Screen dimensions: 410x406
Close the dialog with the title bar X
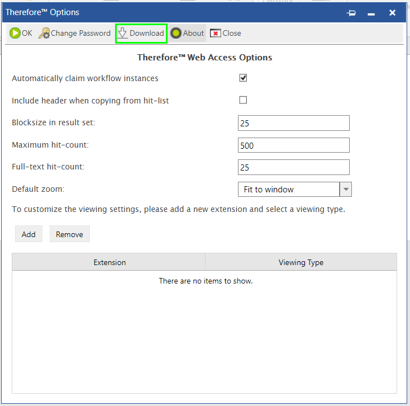coord(392,12)
